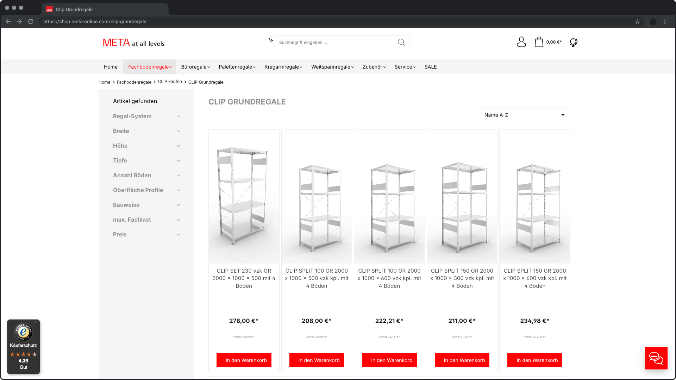Screen dimensions: 676x380
Task: Open the user account icon
Action: [521, 42]
